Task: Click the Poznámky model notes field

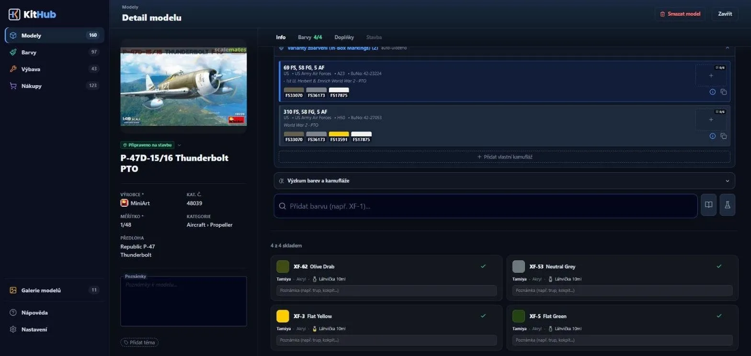Action: [x=183, y=301]
